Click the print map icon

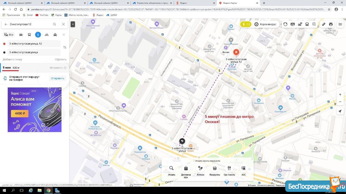point(331,24)
